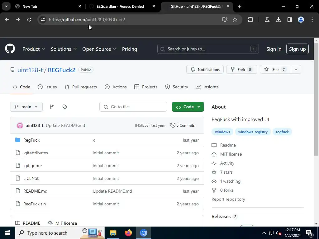Viewport: 319px width, 239px height.
Task: Open the Issues tab
Action: click(47, 87)
